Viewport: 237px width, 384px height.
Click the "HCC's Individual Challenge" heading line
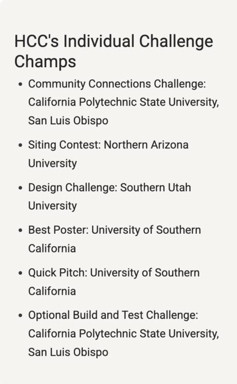[x=113, y=41]
